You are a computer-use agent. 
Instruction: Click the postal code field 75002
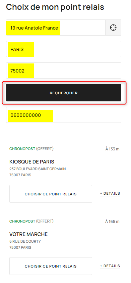pyautogui.click(x=64, y=70)
